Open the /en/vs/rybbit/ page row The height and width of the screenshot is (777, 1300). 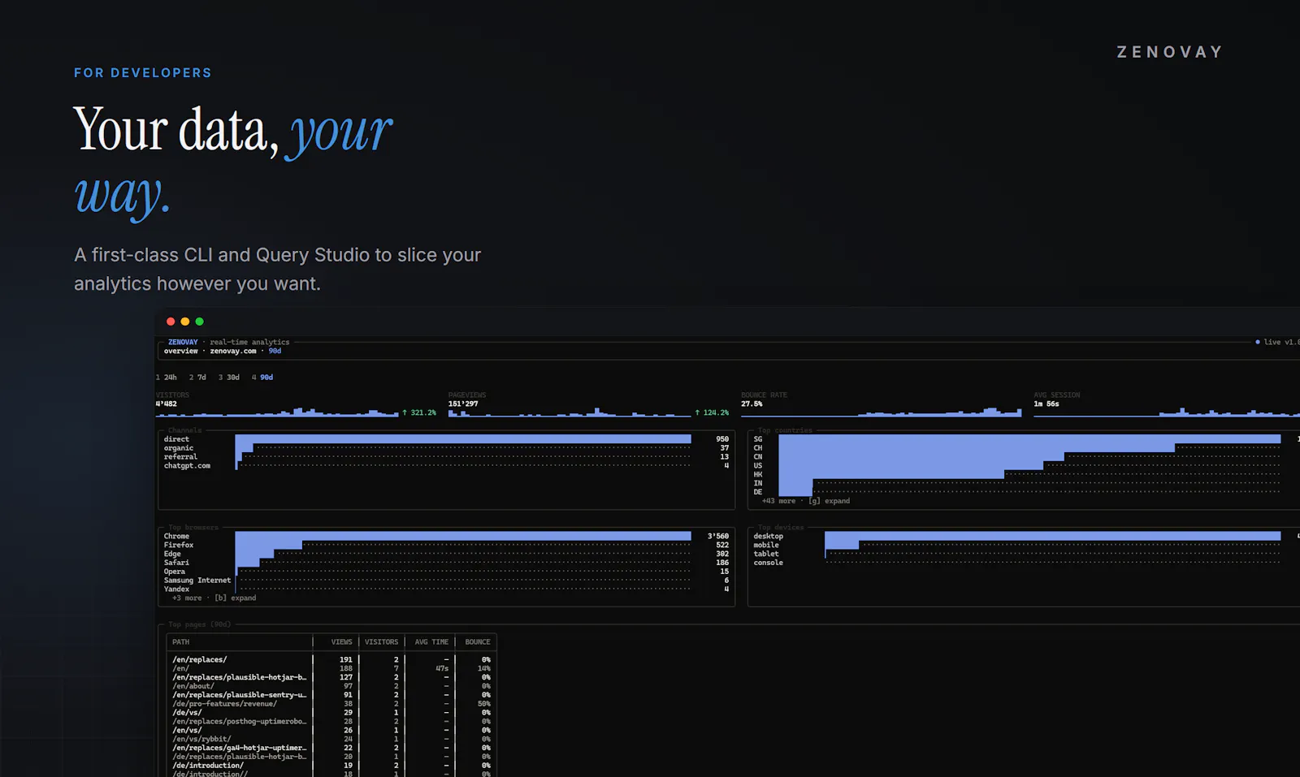tap(331, 740)
